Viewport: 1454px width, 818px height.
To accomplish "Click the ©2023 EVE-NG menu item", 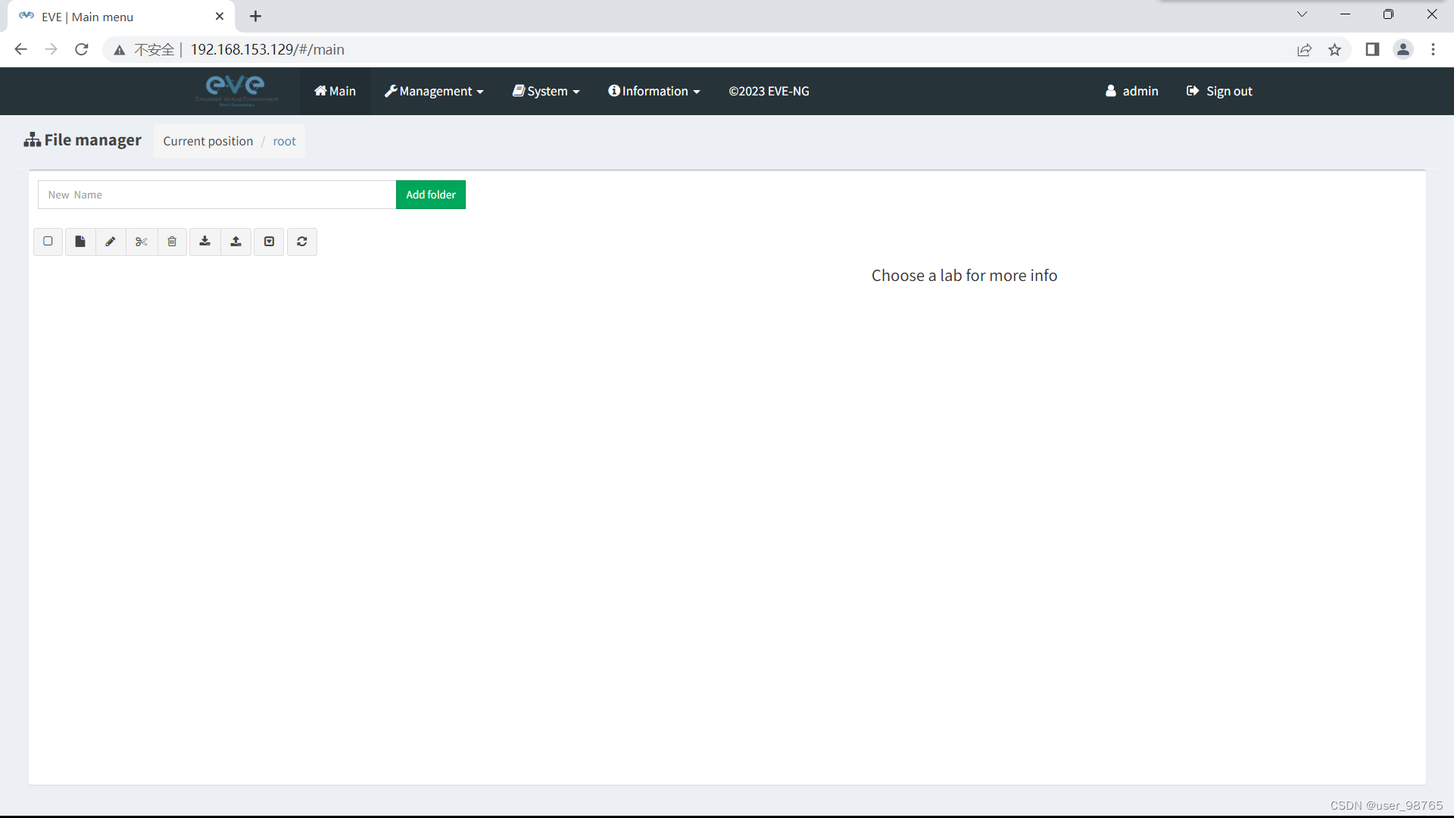I will (x=769, y=91).
